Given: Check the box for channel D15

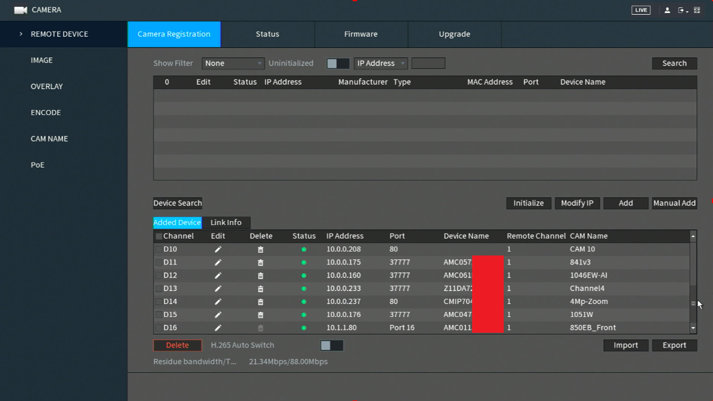Looking at the screenshot, I should click(159, 315).
